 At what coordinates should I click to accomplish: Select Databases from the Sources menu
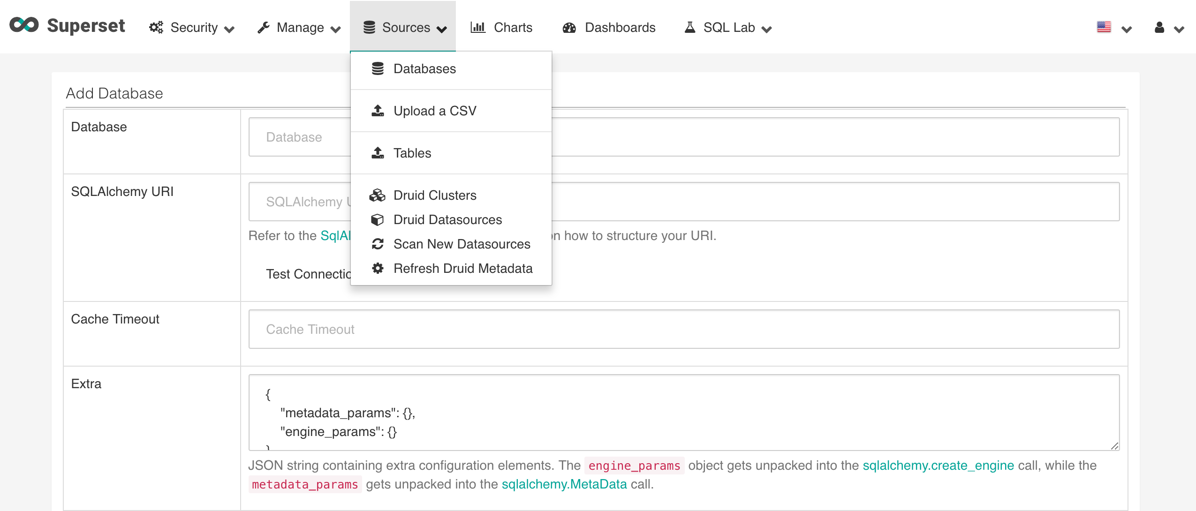point(424,69)
